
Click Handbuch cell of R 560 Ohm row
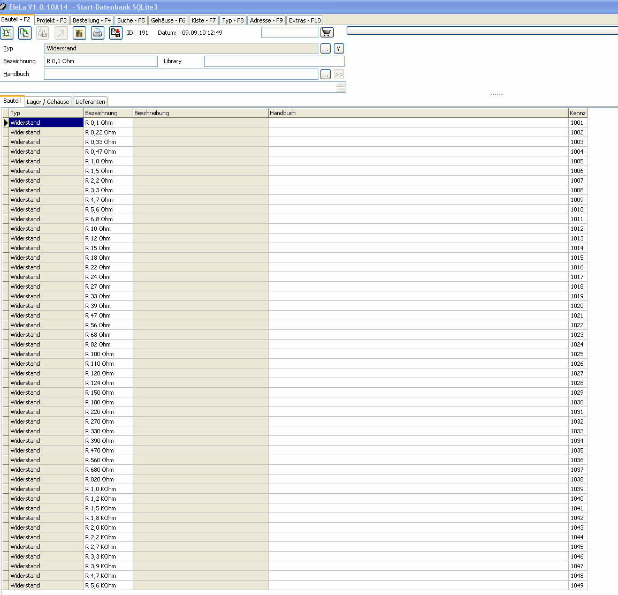point(418,460)
